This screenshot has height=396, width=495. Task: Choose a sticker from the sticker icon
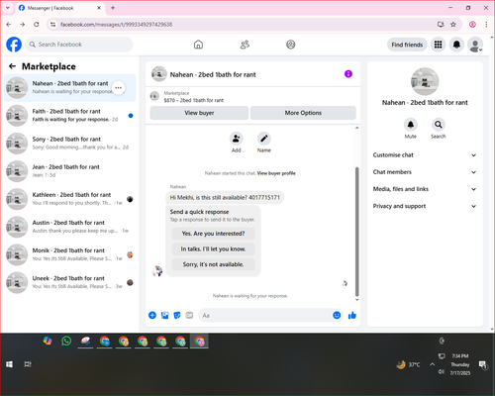click(177, 315)
